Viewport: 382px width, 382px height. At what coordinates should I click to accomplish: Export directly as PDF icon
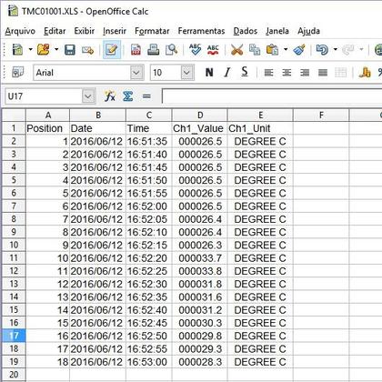point(136,50)
